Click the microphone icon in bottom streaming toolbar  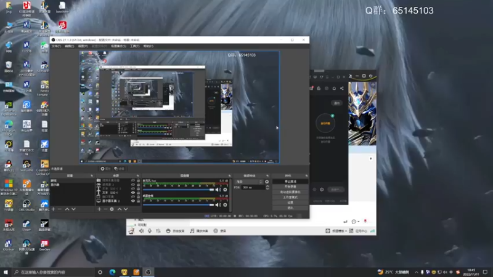pos(150,231)
